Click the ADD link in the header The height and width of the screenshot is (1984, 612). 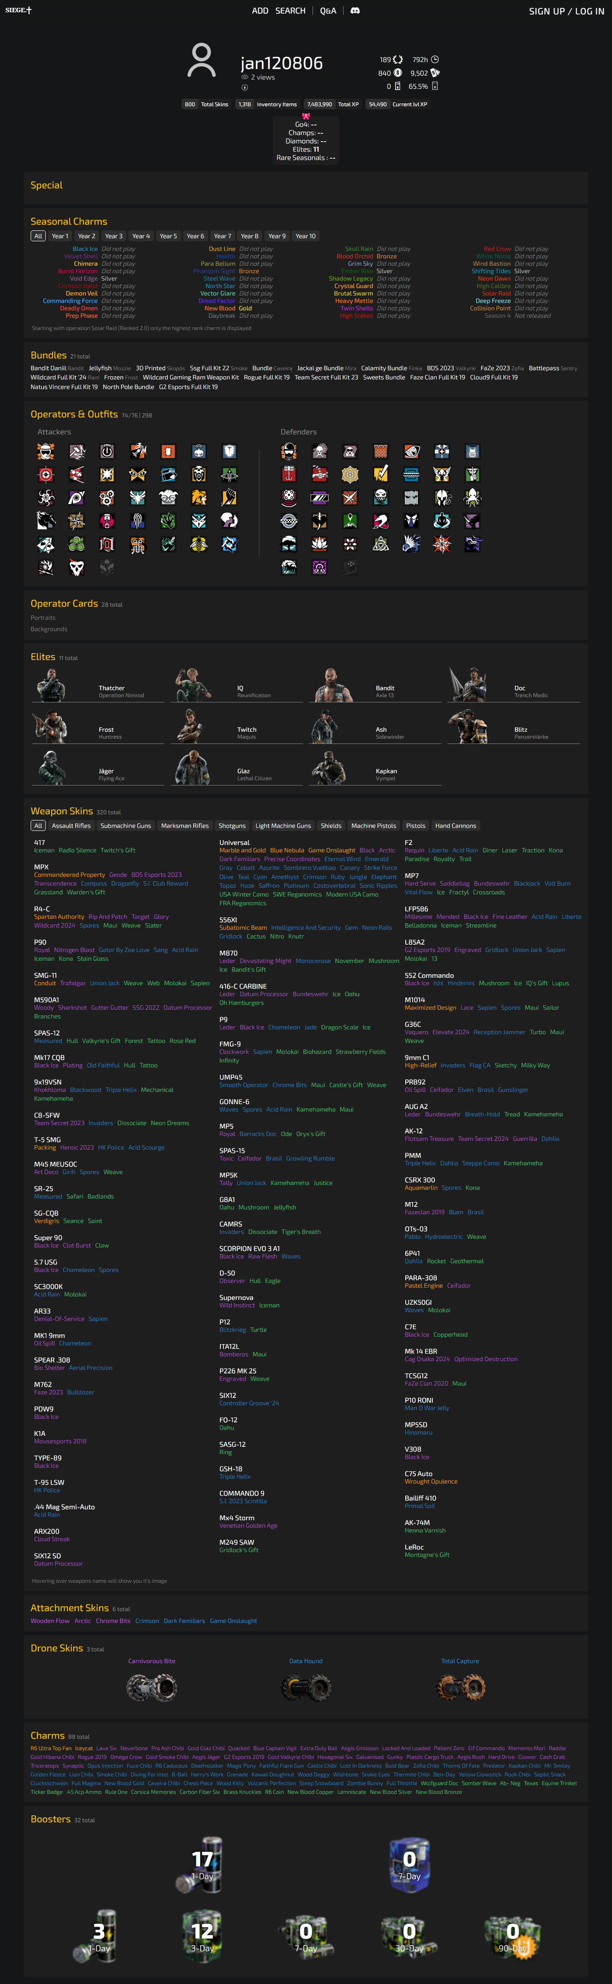[x=260, y=11]
